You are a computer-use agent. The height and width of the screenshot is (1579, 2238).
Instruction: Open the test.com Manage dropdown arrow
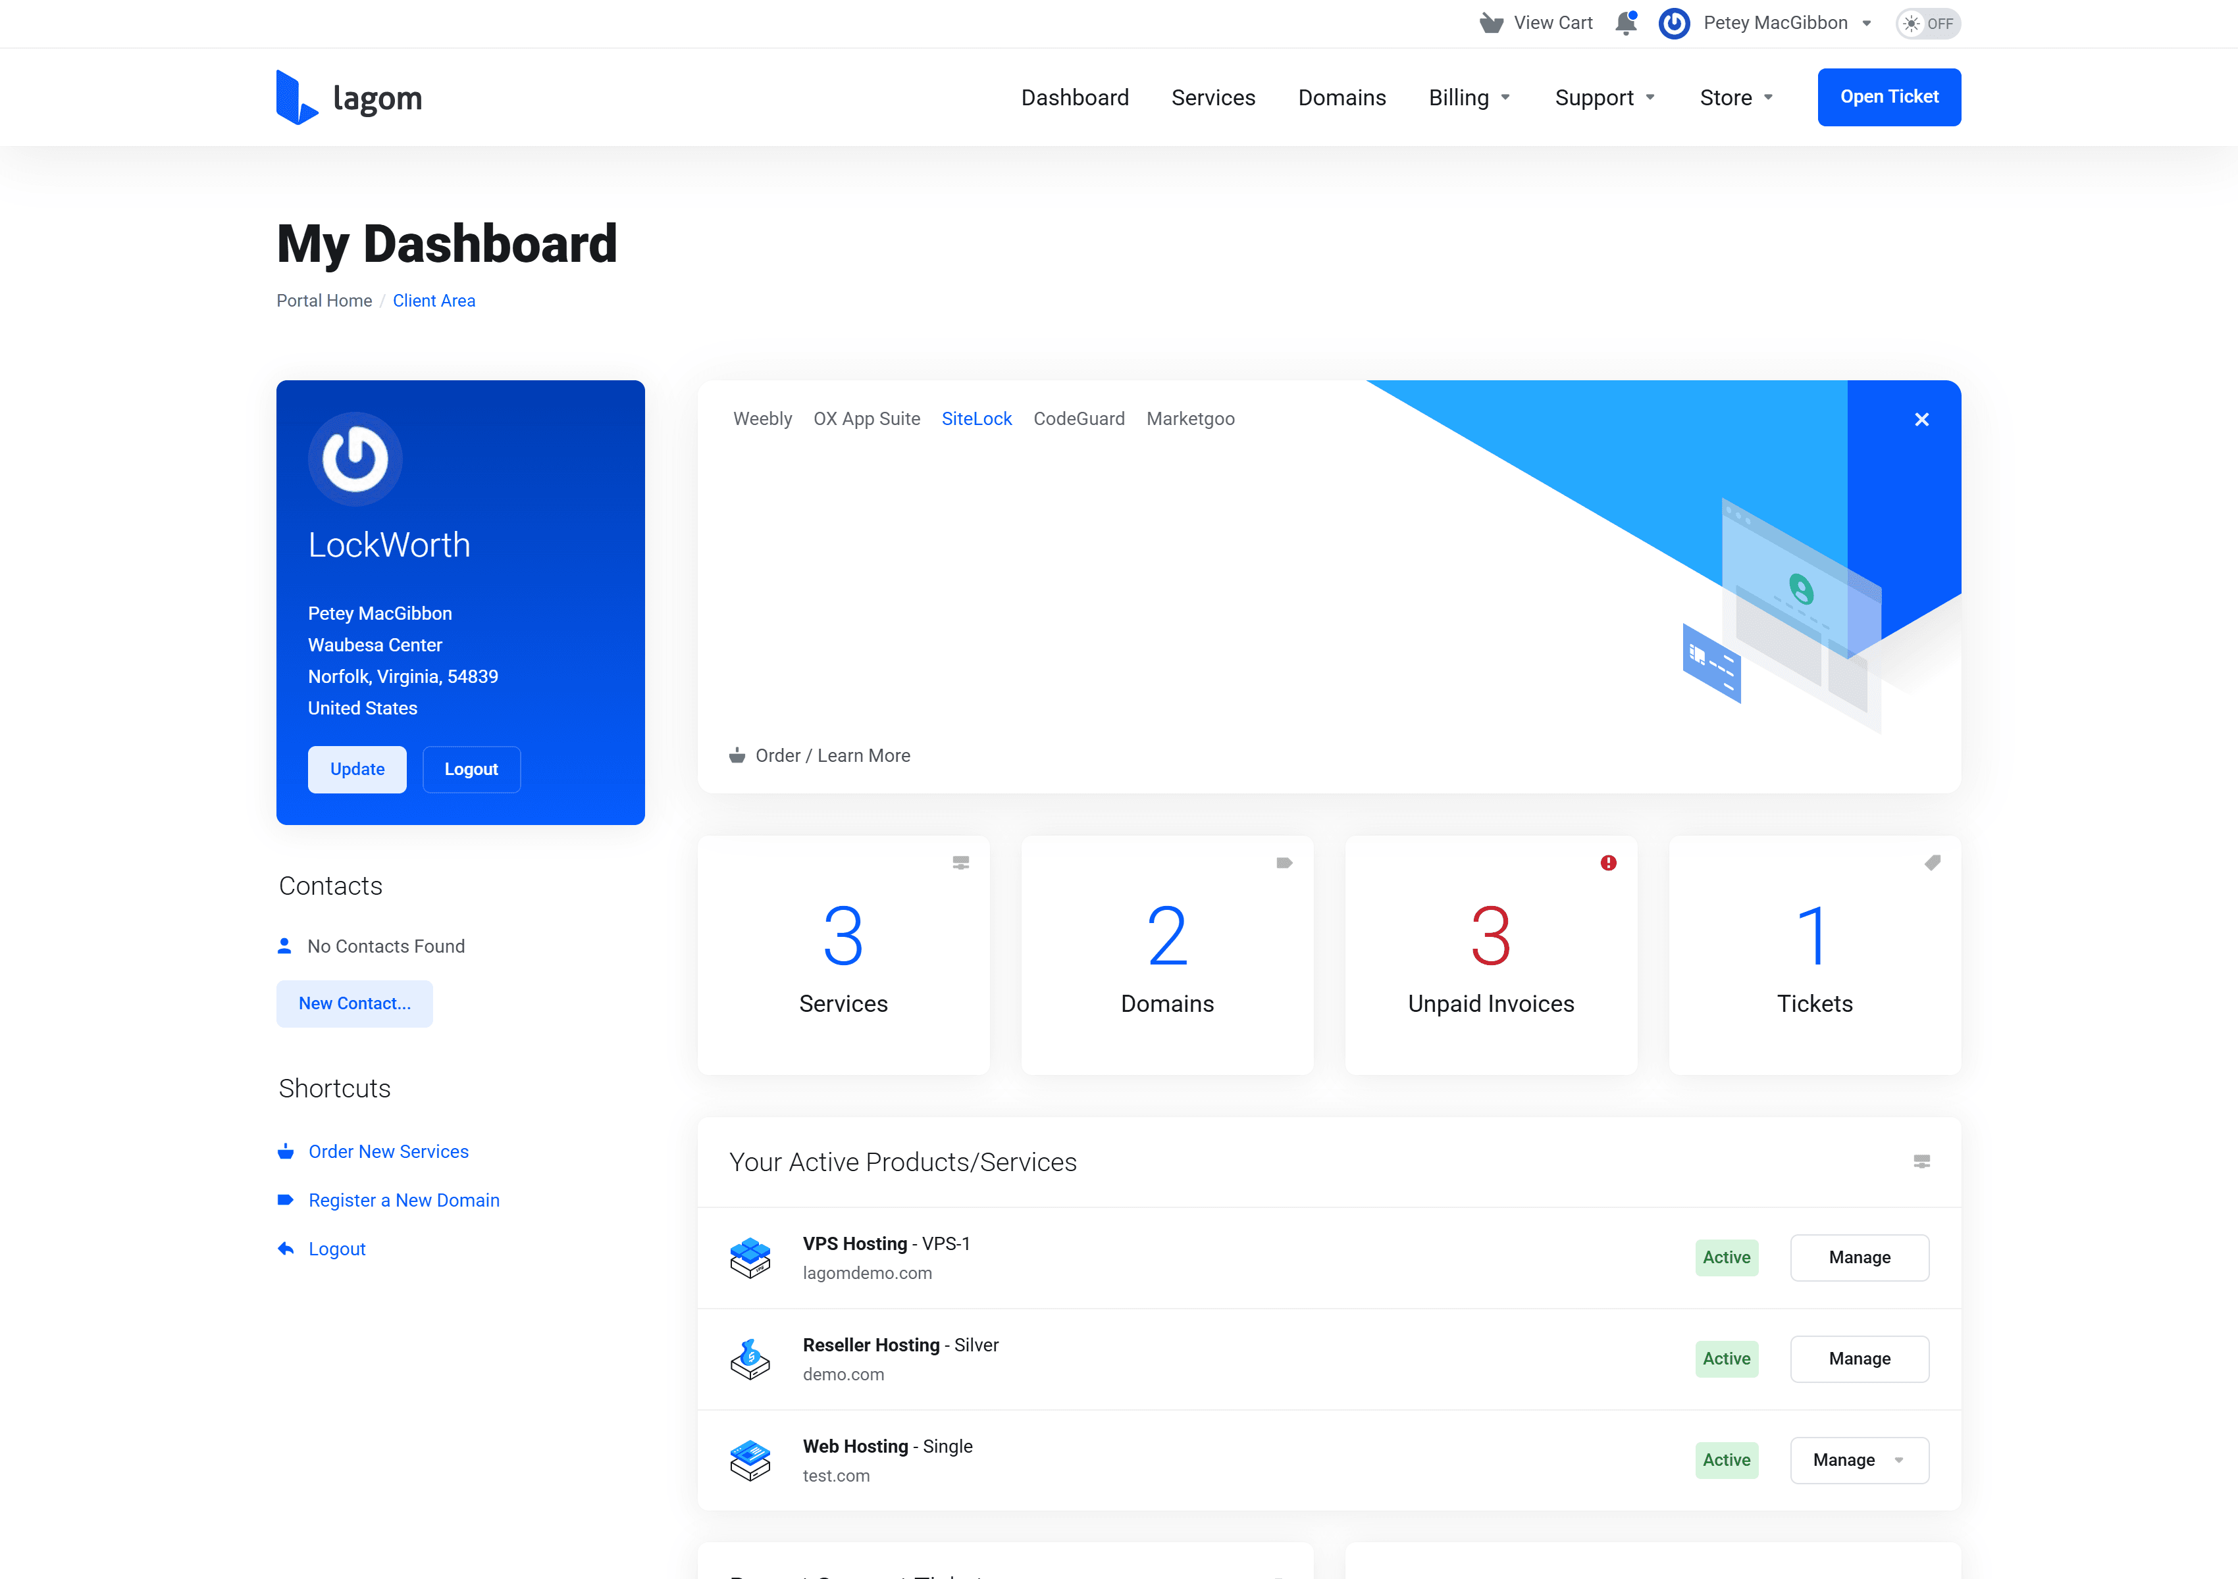[x=1899, y=1460]
